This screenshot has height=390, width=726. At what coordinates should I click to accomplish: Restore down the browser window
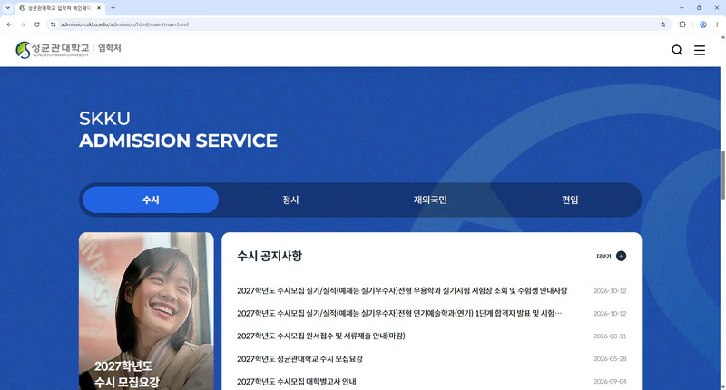click(699, 8)
